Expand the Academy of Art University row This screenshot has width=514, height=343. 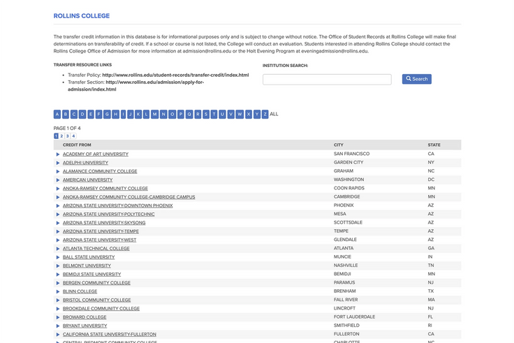click(x=58, y=154)
